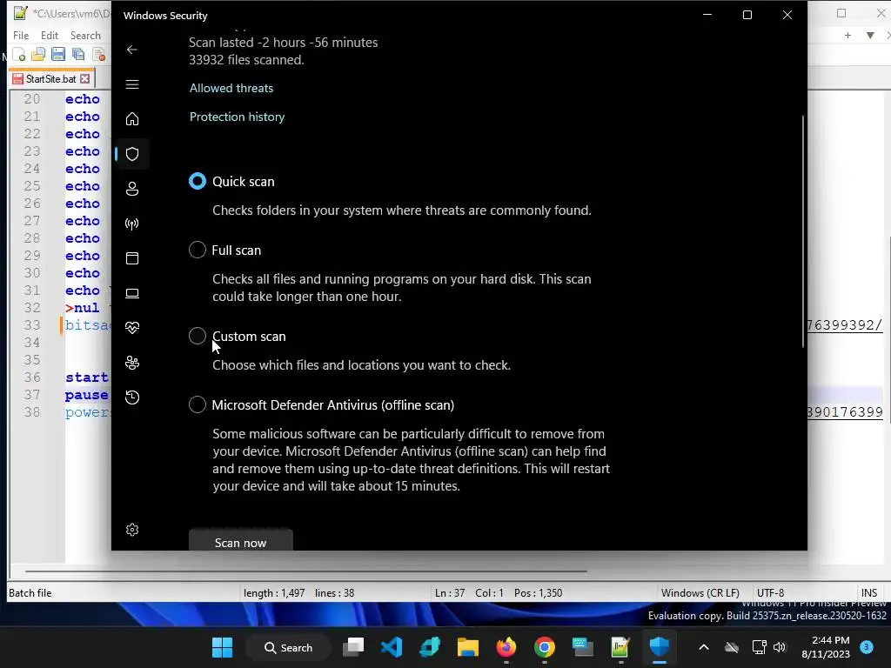Open Device security laptop icon
891x668 pixels.
point(132,293)
